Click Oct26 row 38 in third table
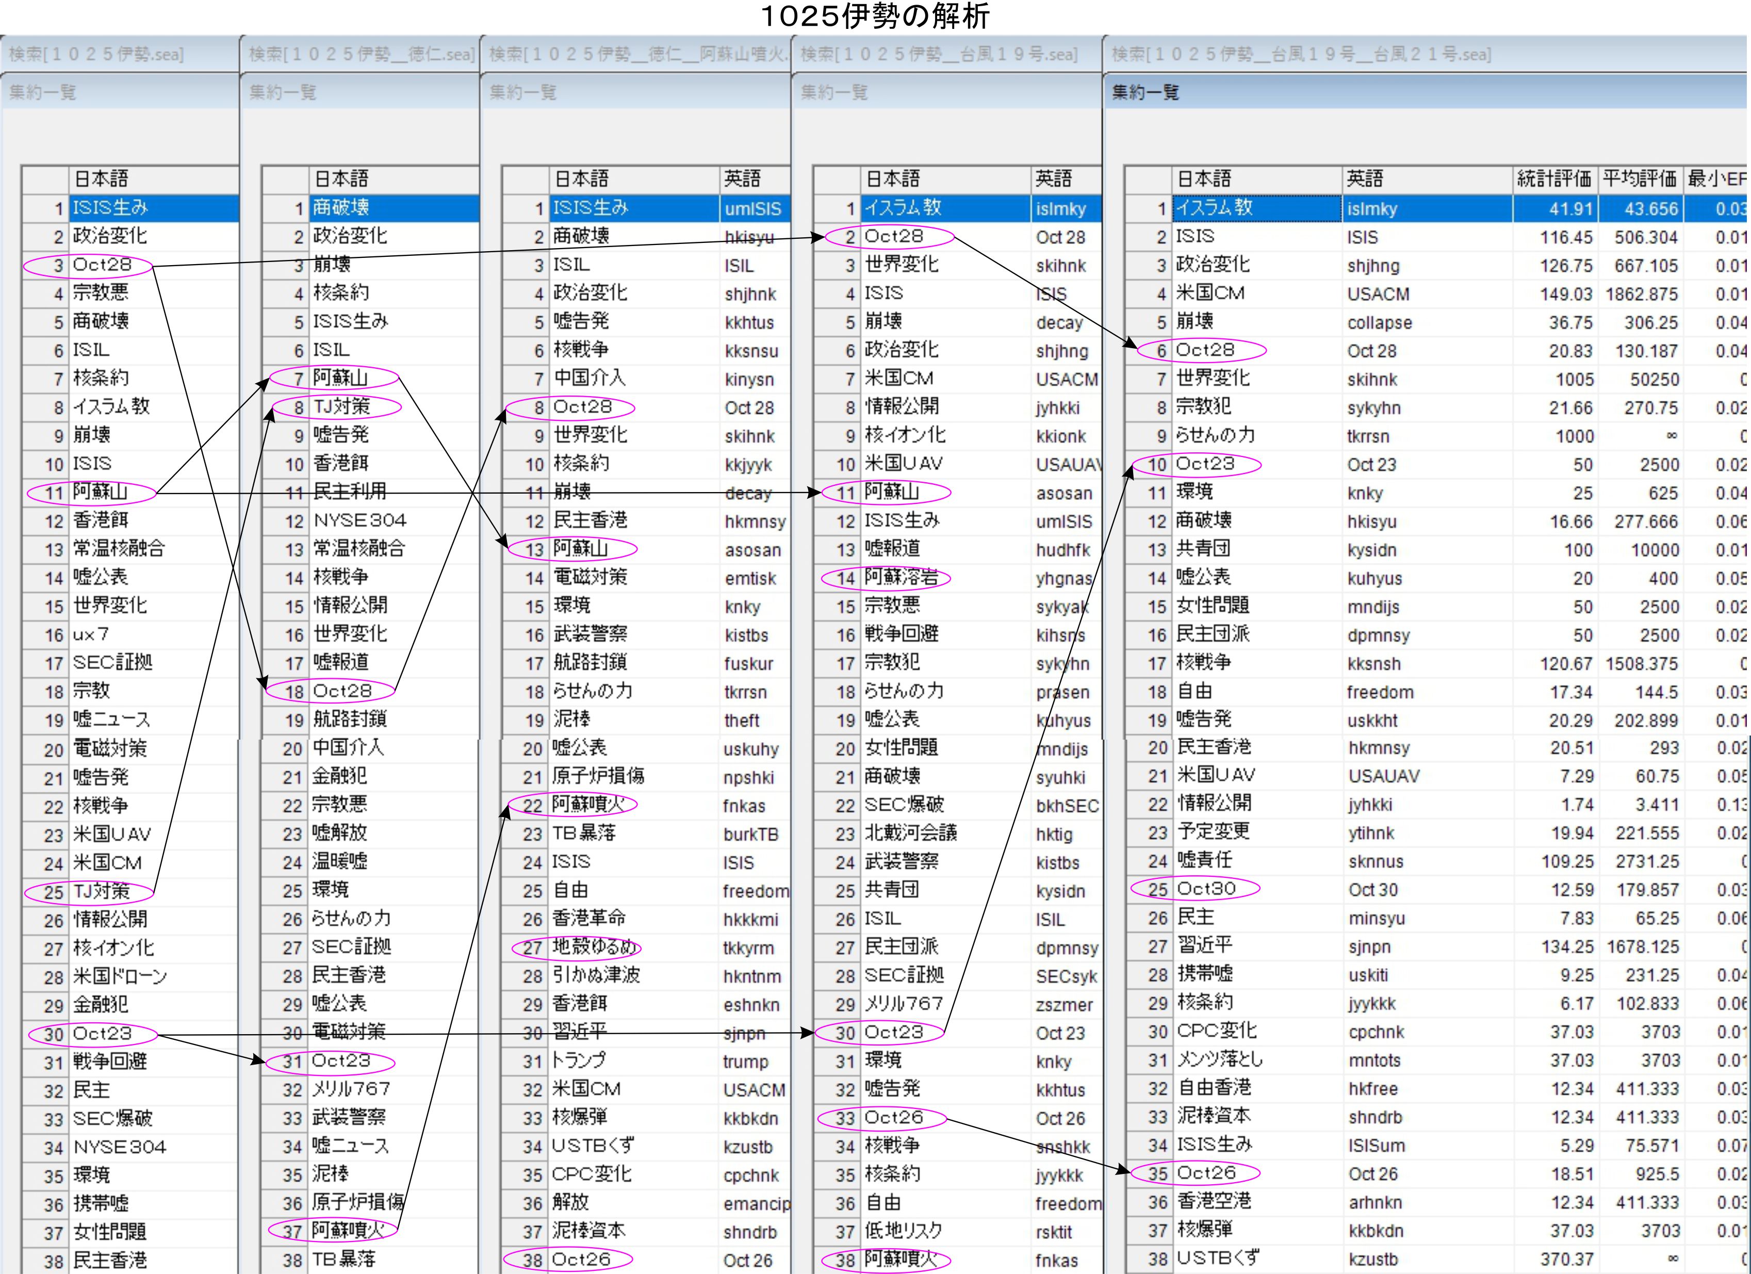Screen dimensions: 1751x1274 (581, 1260)
